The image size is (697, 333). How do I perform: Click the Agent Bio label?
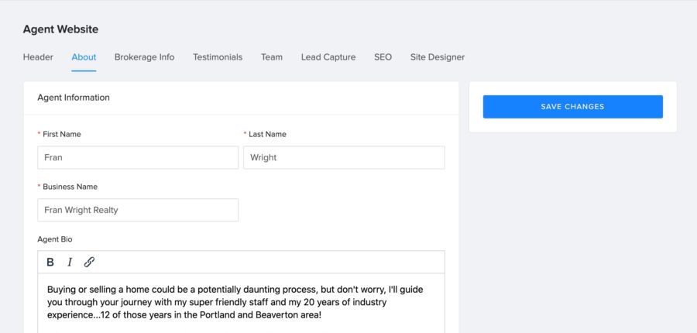[x=55, y=239]
